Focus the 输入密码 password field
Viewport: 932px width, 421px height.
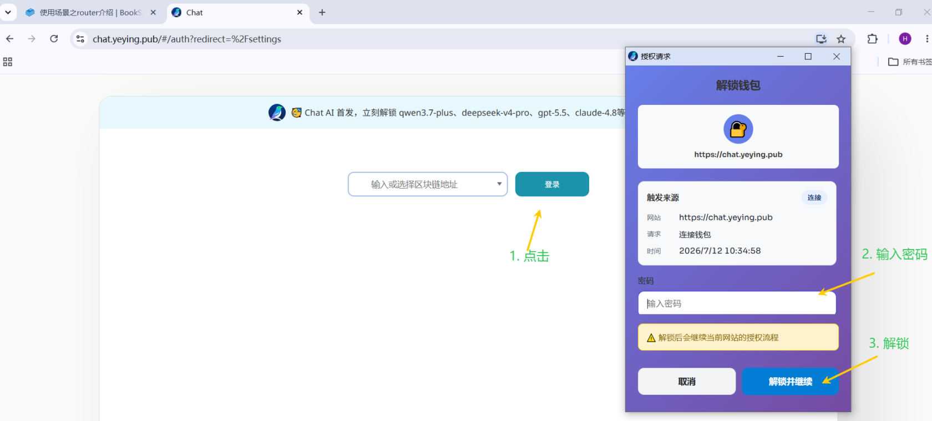pos(737,303)
